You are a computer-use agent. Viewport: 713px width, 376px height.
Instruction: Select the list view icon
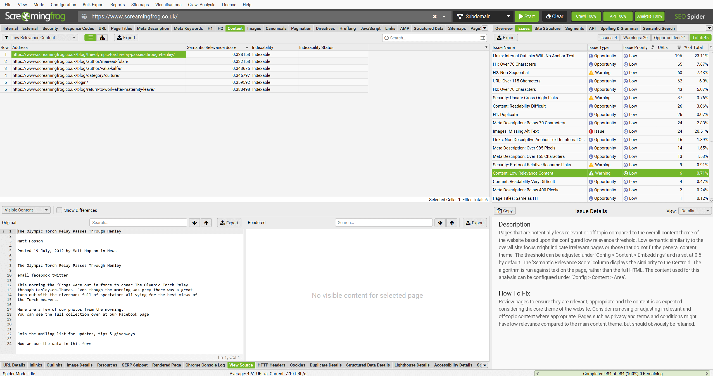(x=90, y=38)
